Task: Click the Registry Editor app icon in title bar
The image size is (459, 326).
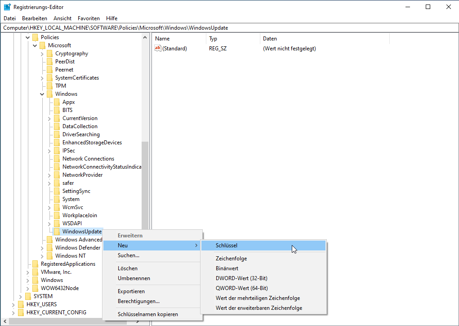Action: [x=7, y=7]
